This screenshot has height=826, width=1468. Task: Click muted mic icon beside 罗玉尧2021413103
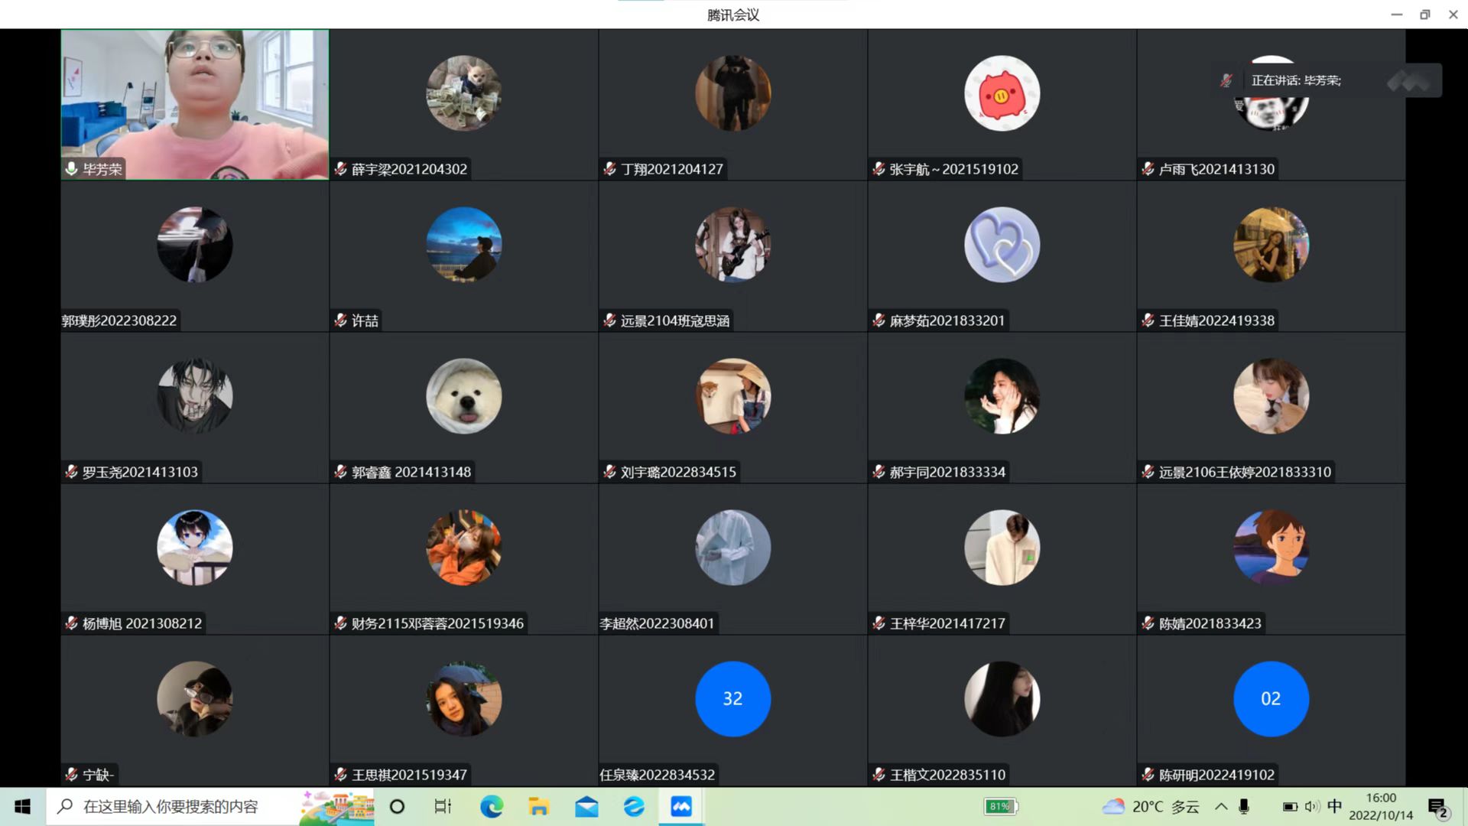(72, 472)
